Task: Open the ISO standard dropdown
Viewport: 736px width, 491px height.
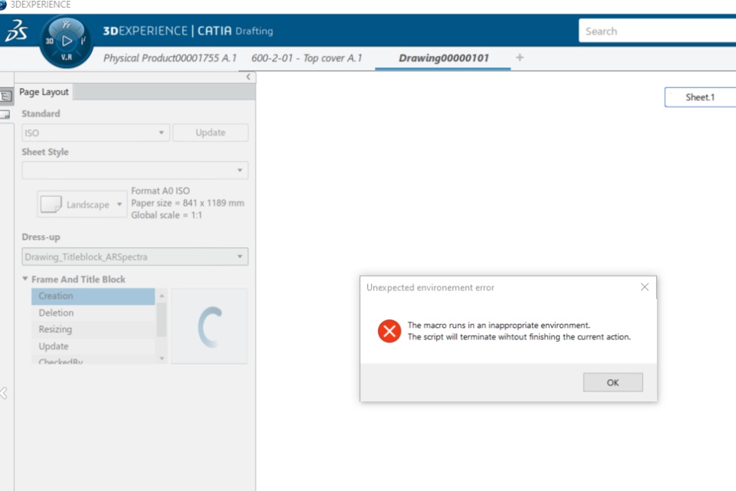Action: pos(95,133)
